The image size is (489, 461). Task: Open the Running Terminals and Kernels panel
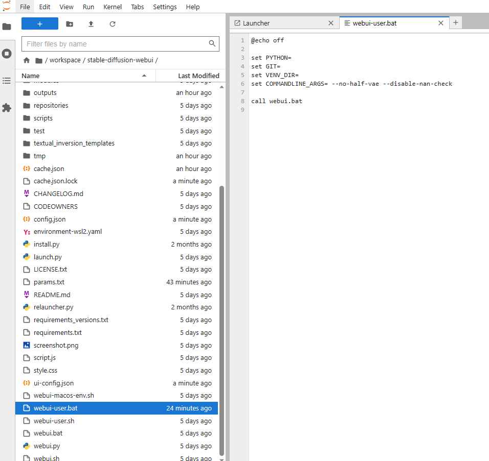(7, 54)
